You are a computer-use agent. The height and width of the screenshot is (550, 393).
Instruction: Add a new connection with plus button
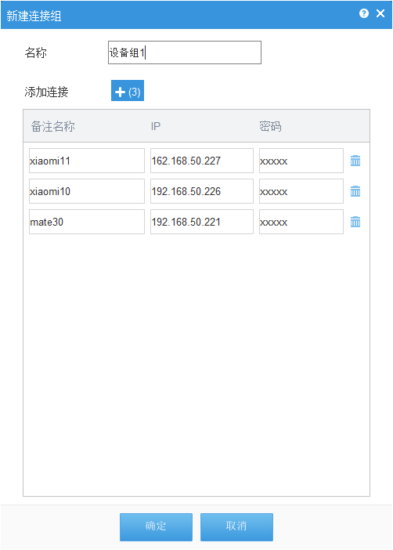tap(128, 91)
